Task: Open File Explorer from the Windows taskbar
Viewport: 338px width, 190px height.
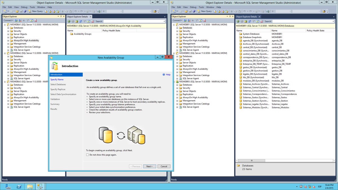Action: 30,186
